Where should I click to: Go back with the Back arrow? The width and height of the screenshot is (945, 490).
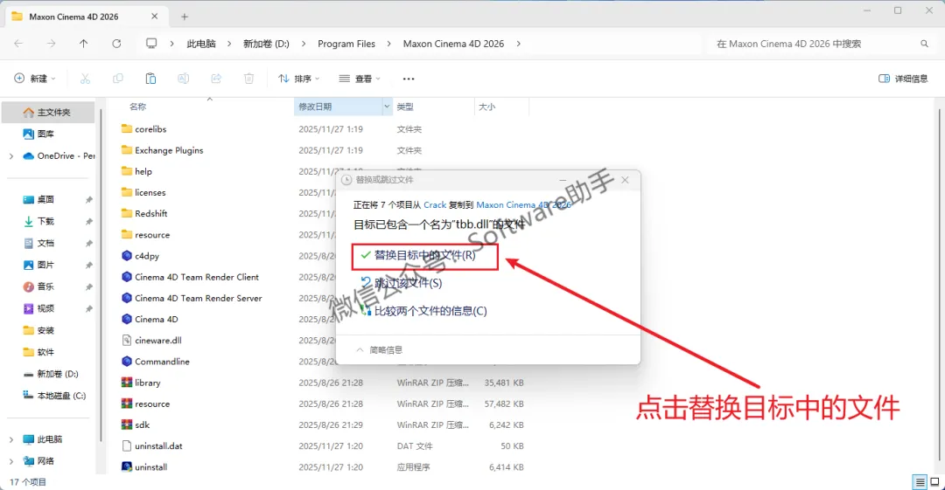18,44
